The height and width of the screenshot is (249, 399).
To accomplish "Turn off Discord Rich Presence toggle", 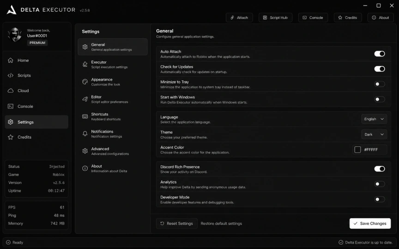I will (x=380, y=169).
